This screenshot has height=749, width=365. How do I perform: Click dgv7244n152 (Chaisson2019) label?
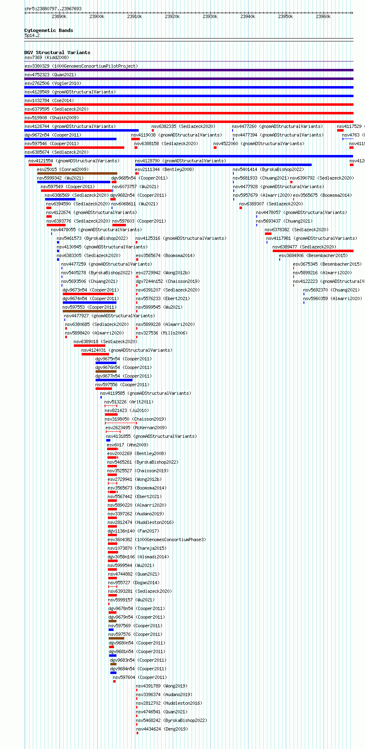[168, 281]
